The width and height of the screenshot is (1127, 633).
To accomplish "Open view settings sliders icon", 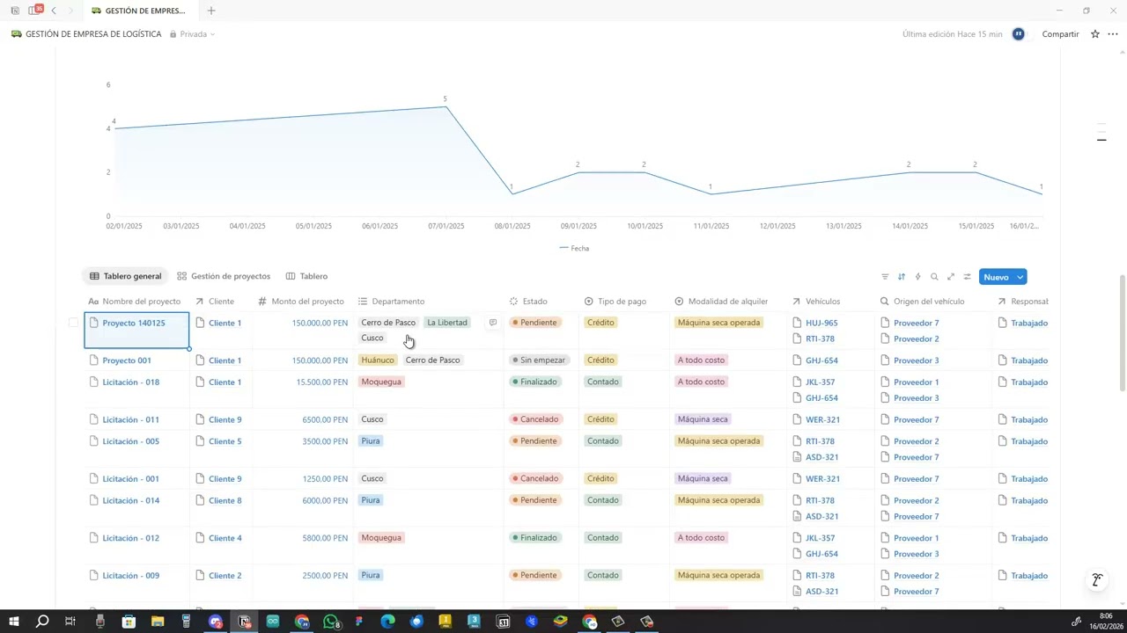I will (967, 277).
